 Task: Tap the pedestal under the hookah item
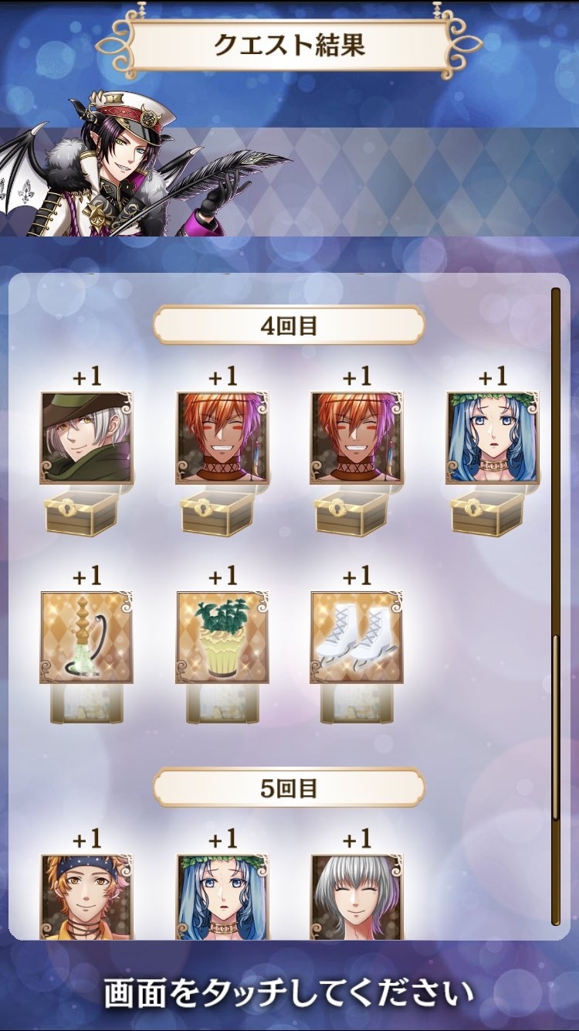(x=86, y=703)
